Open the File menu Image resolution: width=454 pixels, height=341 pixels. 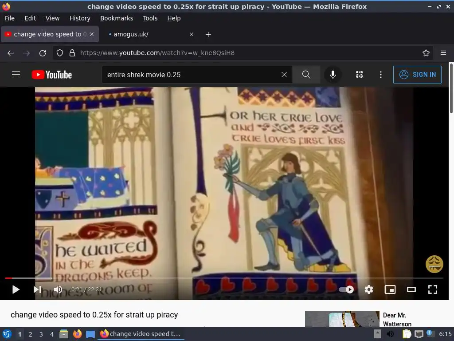coord(10,18)
